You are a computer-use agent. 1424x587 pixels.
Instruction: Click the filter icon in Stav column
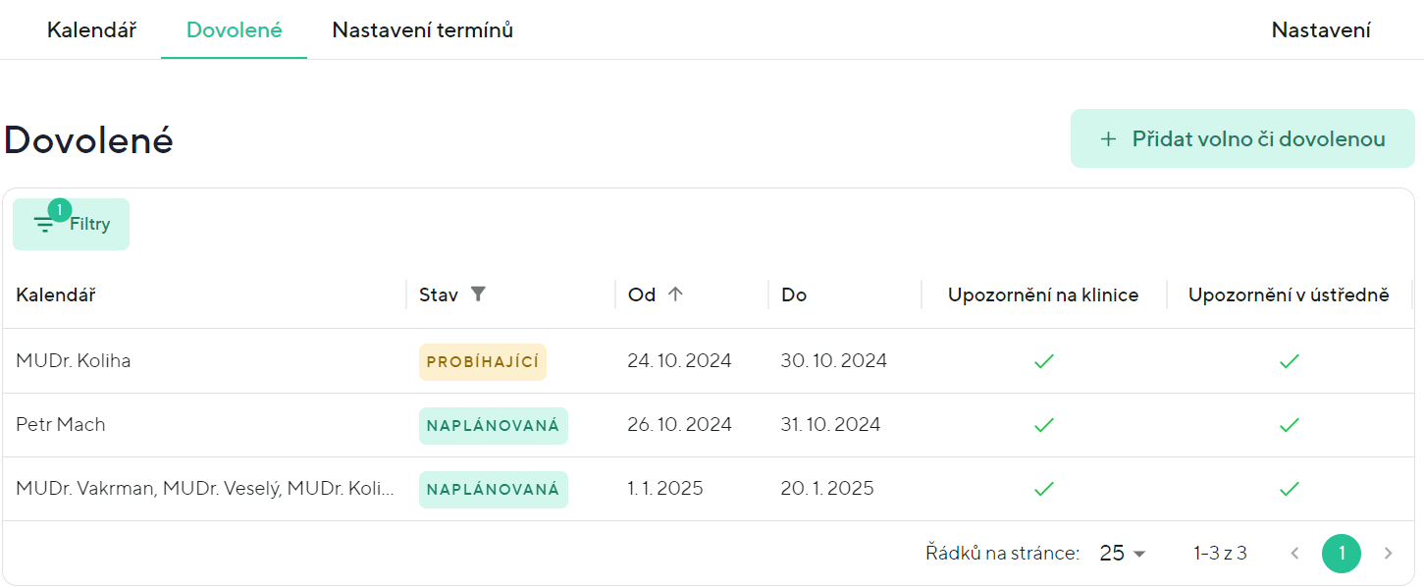click(x=478, y=294)
